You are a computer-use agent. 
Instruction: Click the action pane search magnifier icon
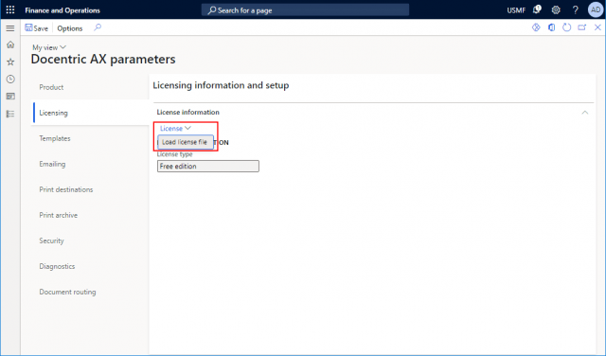[x=98, y=27]
